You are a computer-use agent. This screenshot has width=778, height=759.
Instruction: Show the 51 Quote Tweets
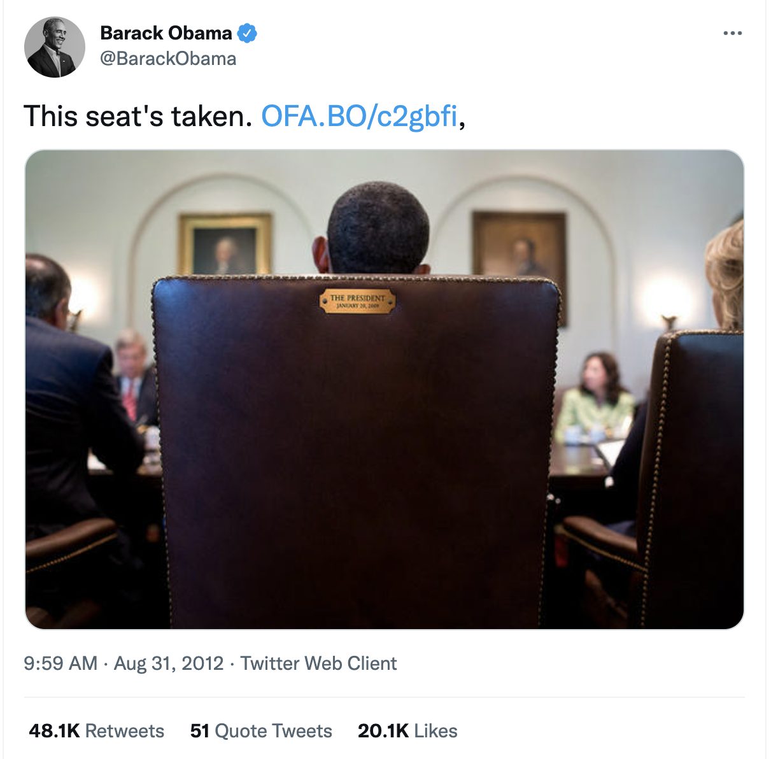coord(261,731)
